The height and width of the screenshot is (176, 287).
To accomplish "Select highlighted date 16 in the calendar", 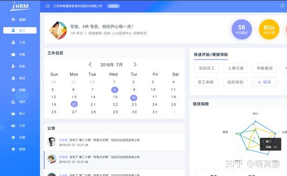I will (134, 98).
